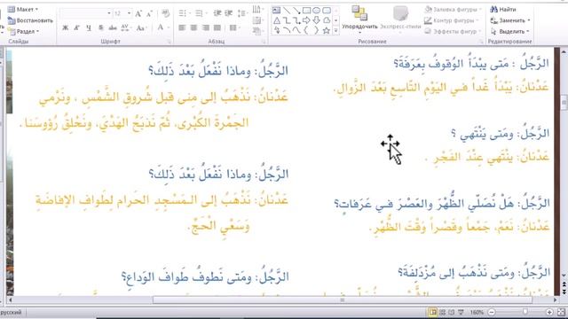Open the align text vertically menu
This screenshot has height=319, width=568.
[257, 20]
